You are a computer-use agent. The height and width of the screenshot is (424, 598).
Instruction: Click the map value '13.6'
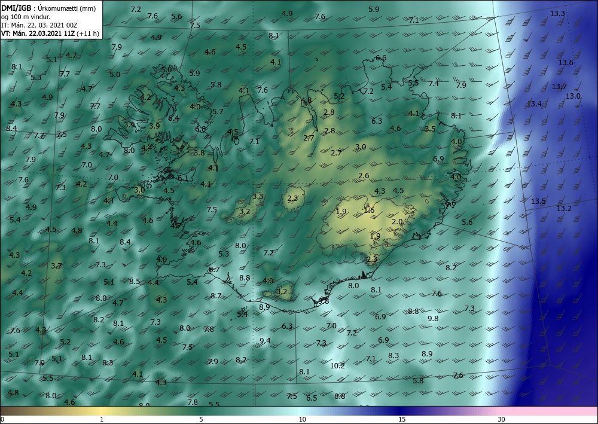point(566,63)
